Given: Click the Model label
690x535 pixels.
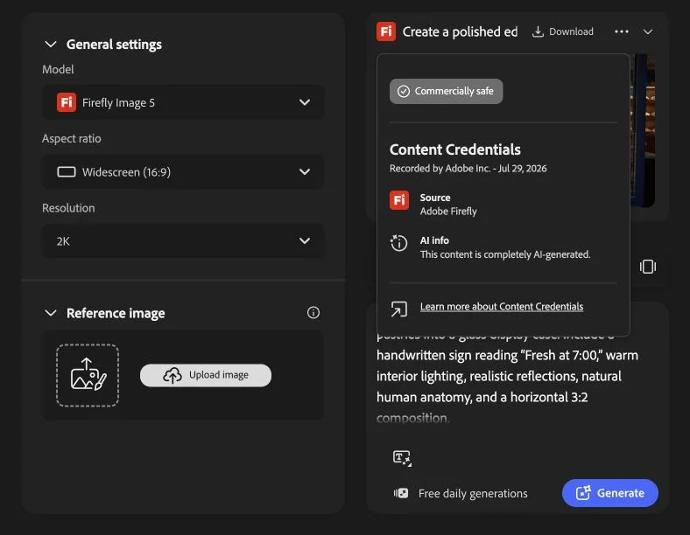Looking at the screenshot, I should tap(58, 69).
